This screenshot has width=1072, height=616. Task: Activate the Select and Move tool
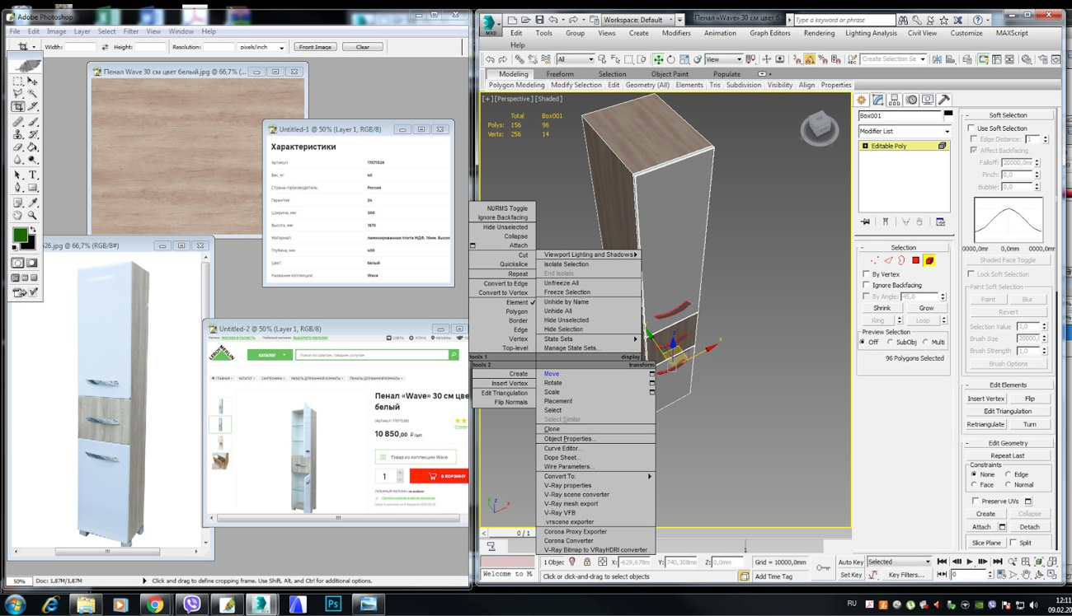[658, 59]
